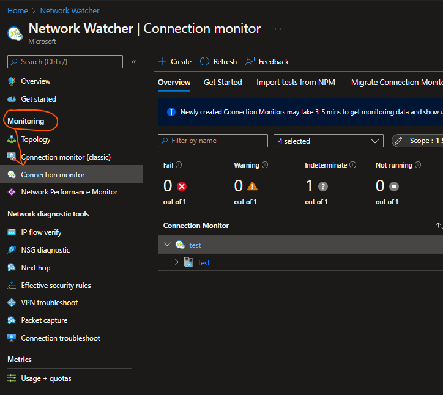
Task: Click the Connection troubleshoot icon
Action: [x=12, y=338]
